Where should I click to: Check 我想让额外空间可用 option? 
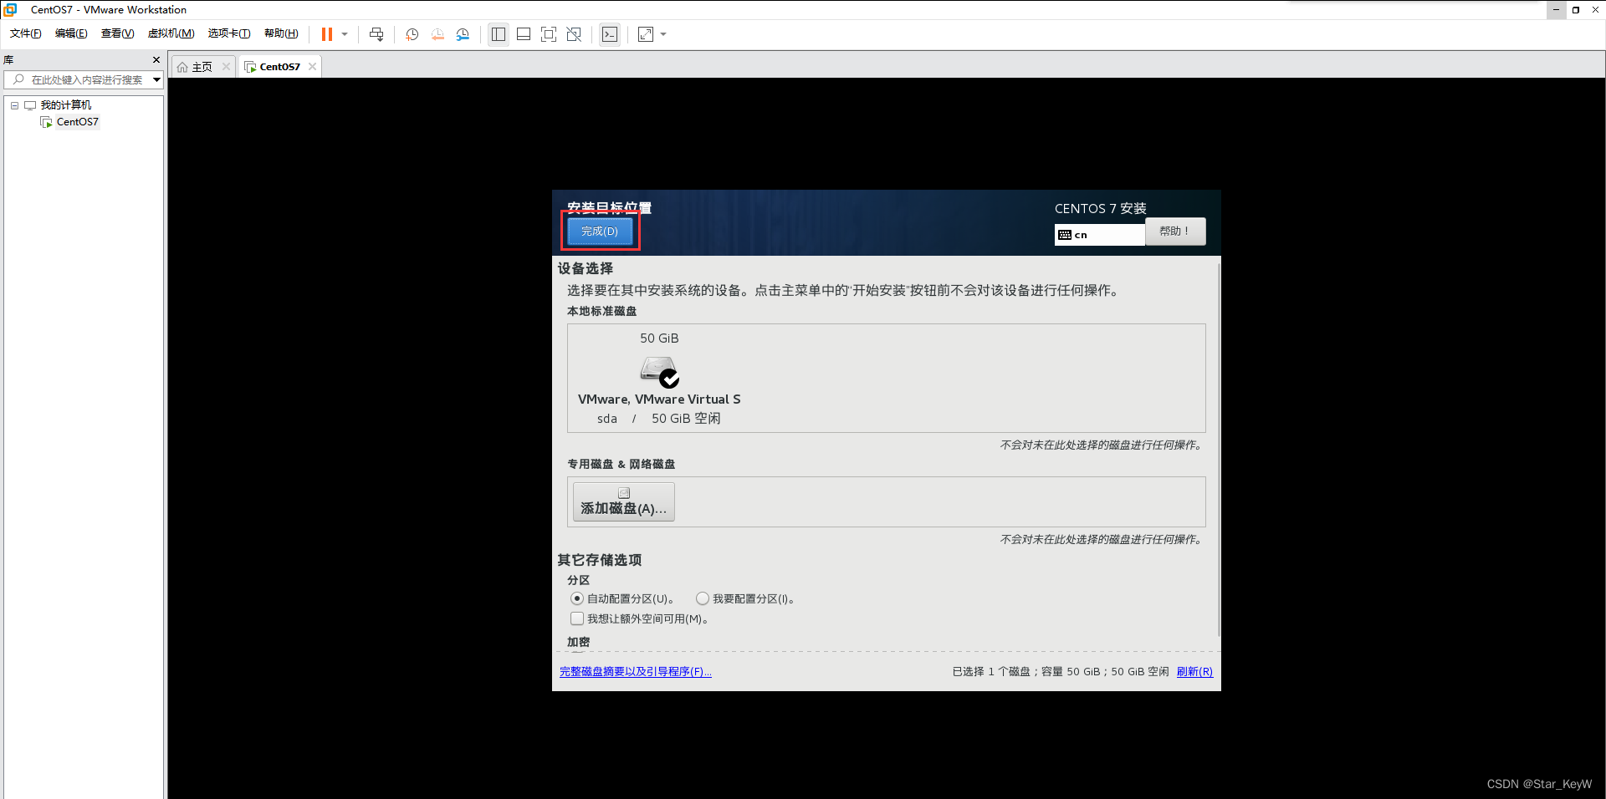[576, 618]
